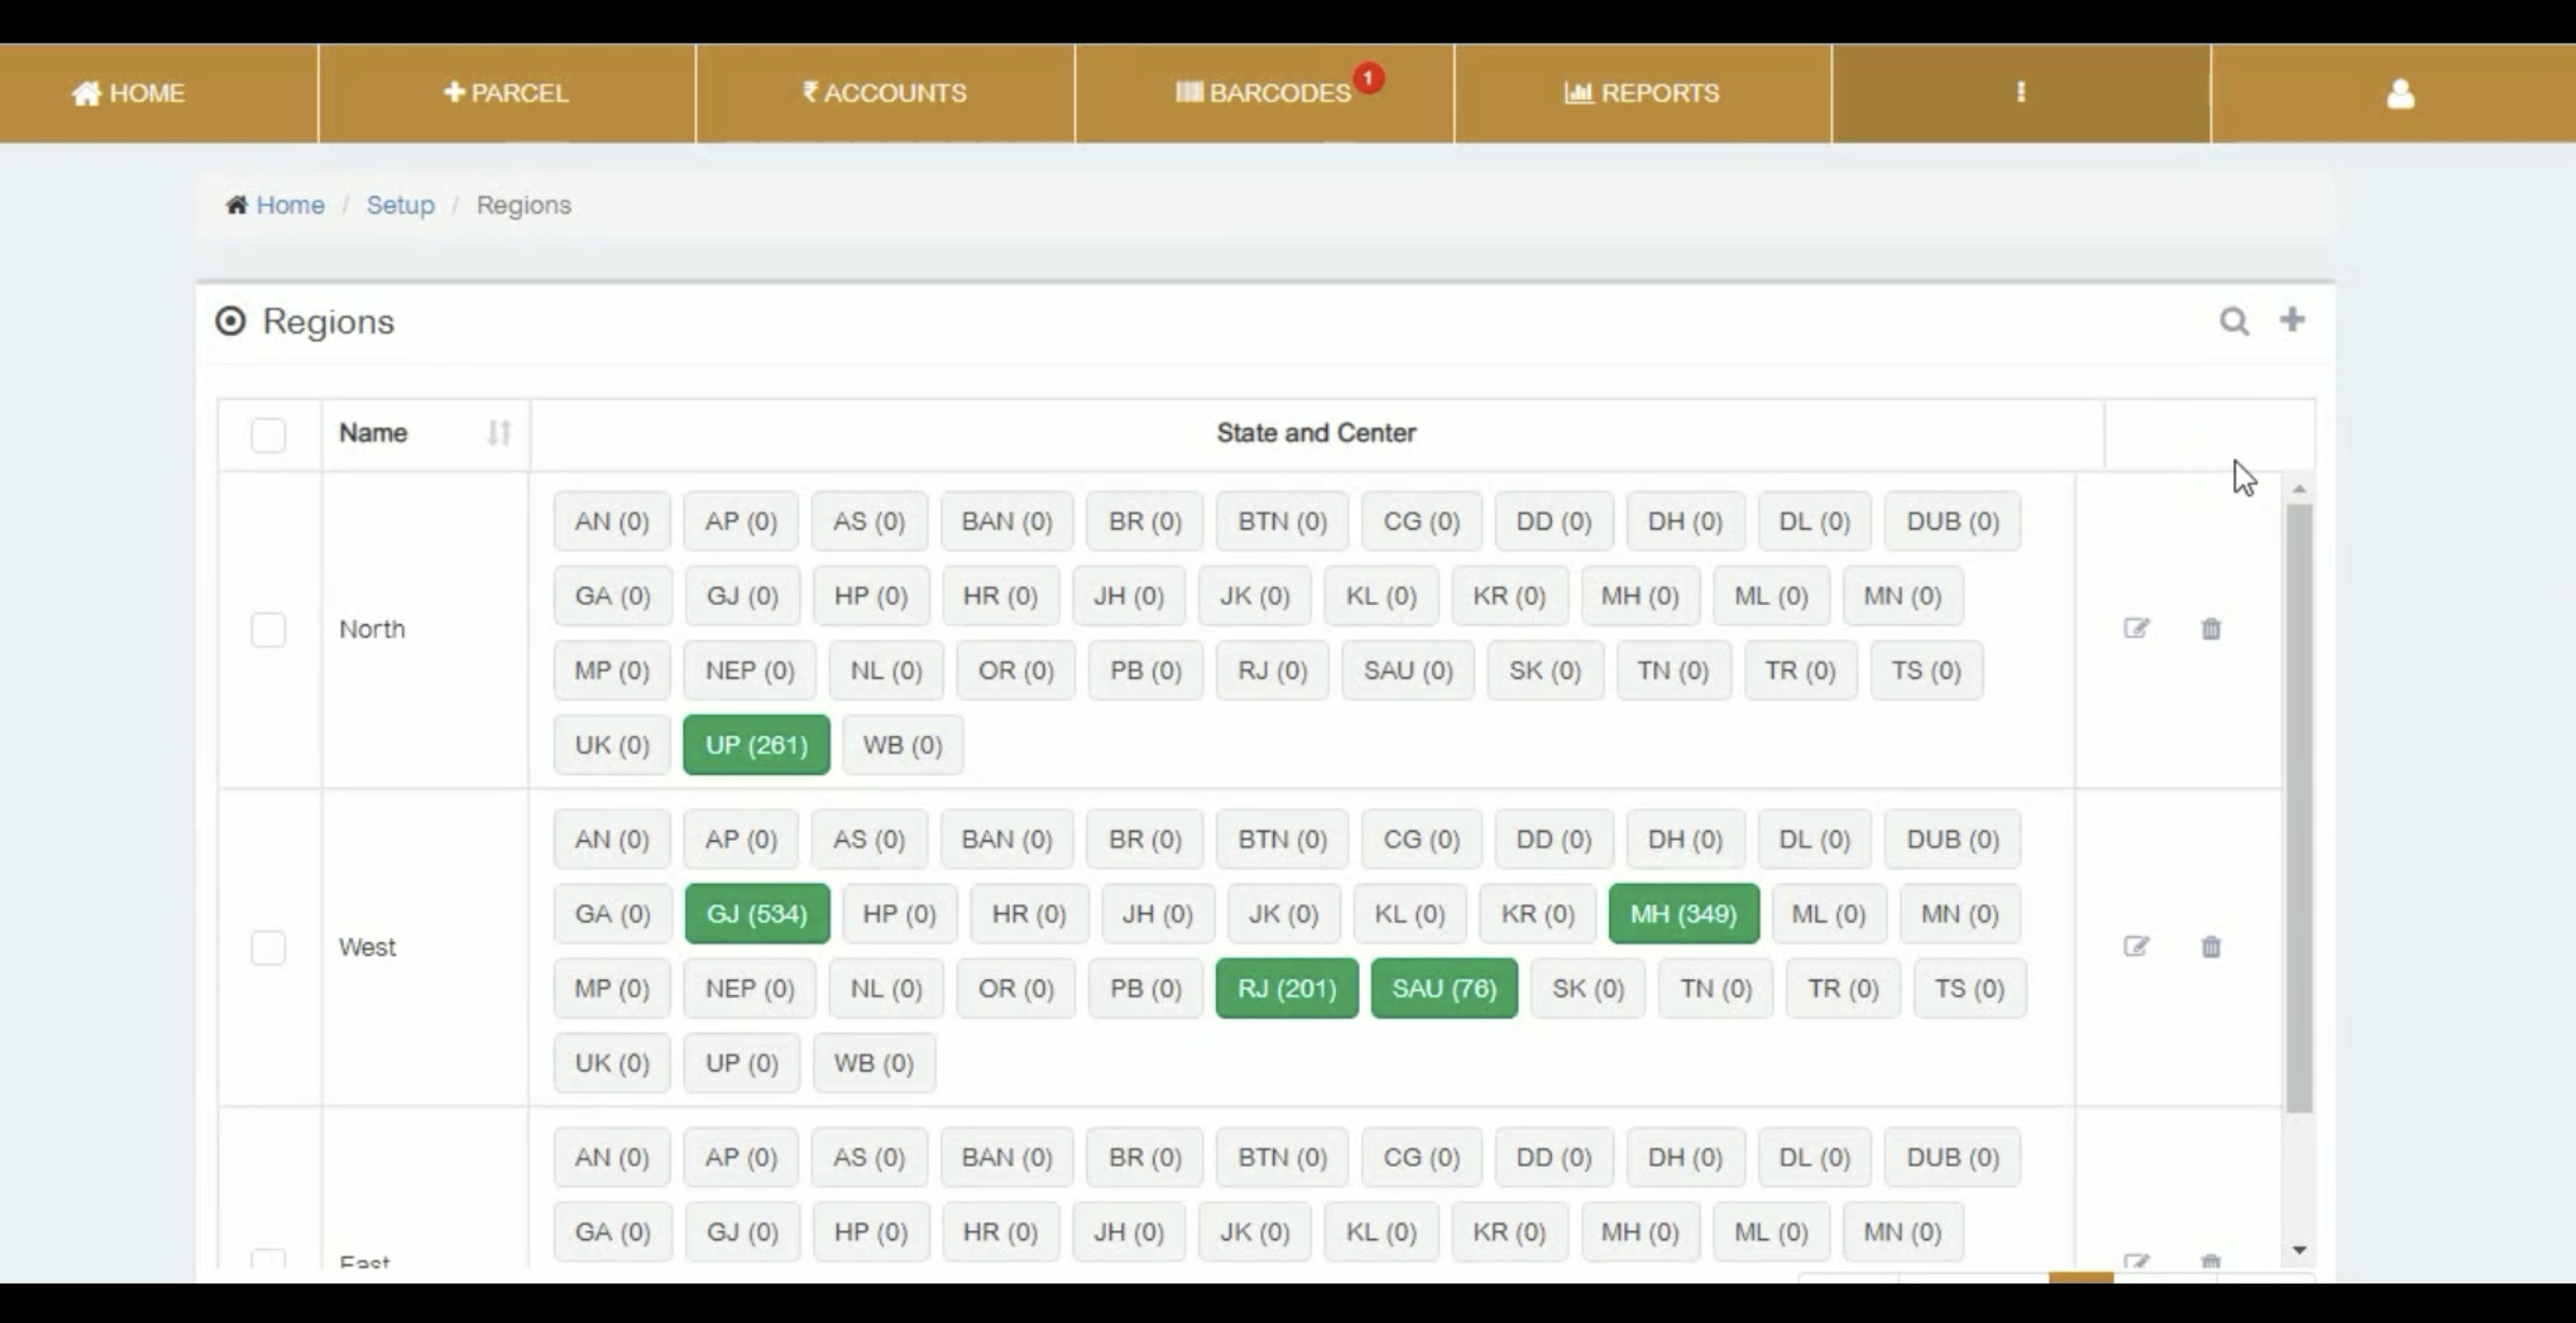Open the ACCOUNTS menu
Screen dimensions: 2576x1323
[884, 92]
